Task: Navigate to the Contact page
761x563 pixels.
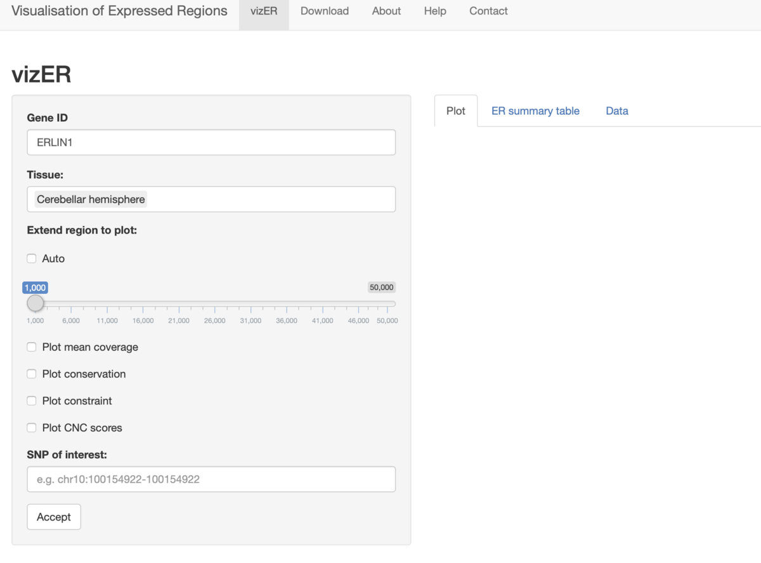Action: [488, 11]
